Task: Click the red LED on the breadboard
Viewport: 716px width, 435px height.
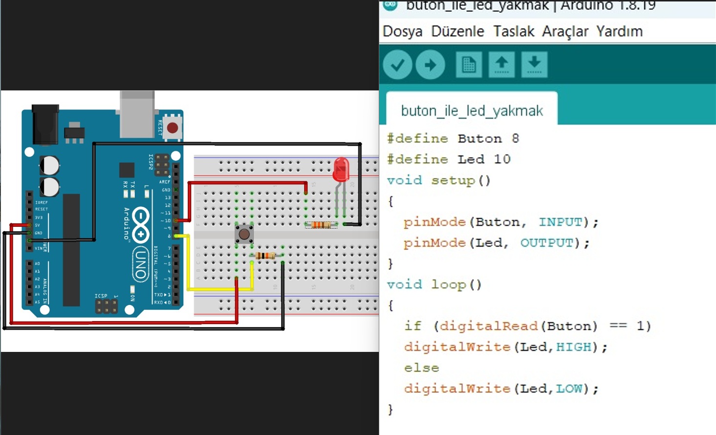Action: pos(341,170)
